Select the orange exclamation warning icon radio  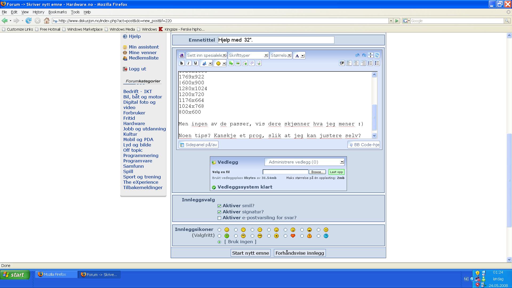pos(302,236)
